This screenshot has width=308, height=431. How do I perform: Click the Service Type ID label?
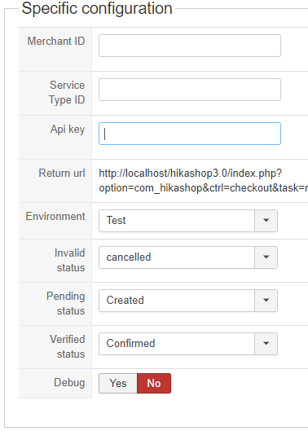coord(67,92)
